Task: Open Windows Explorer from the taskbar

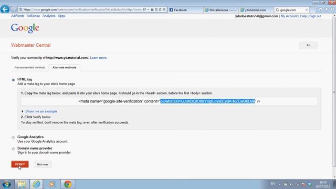Action: [x=22, y=184]
